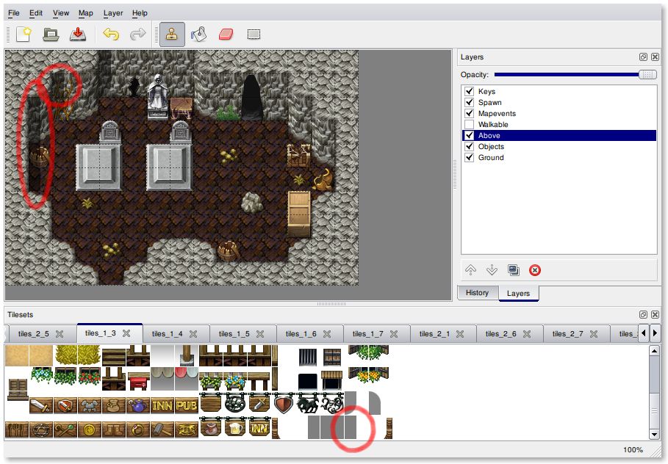Click the red Remove Layer icon
The image size is (668, 464).
[535, 270]
